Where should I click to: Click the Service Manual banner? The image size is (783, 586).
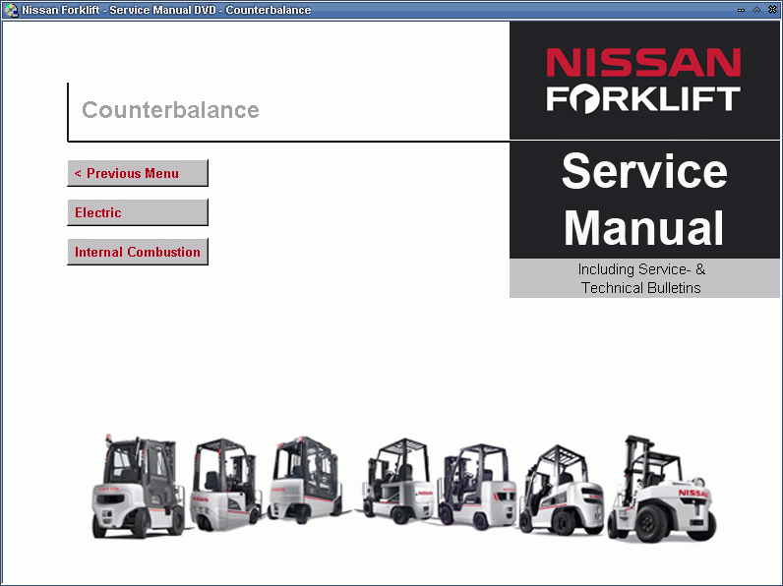pyautogui.click(x=644, y=200)
